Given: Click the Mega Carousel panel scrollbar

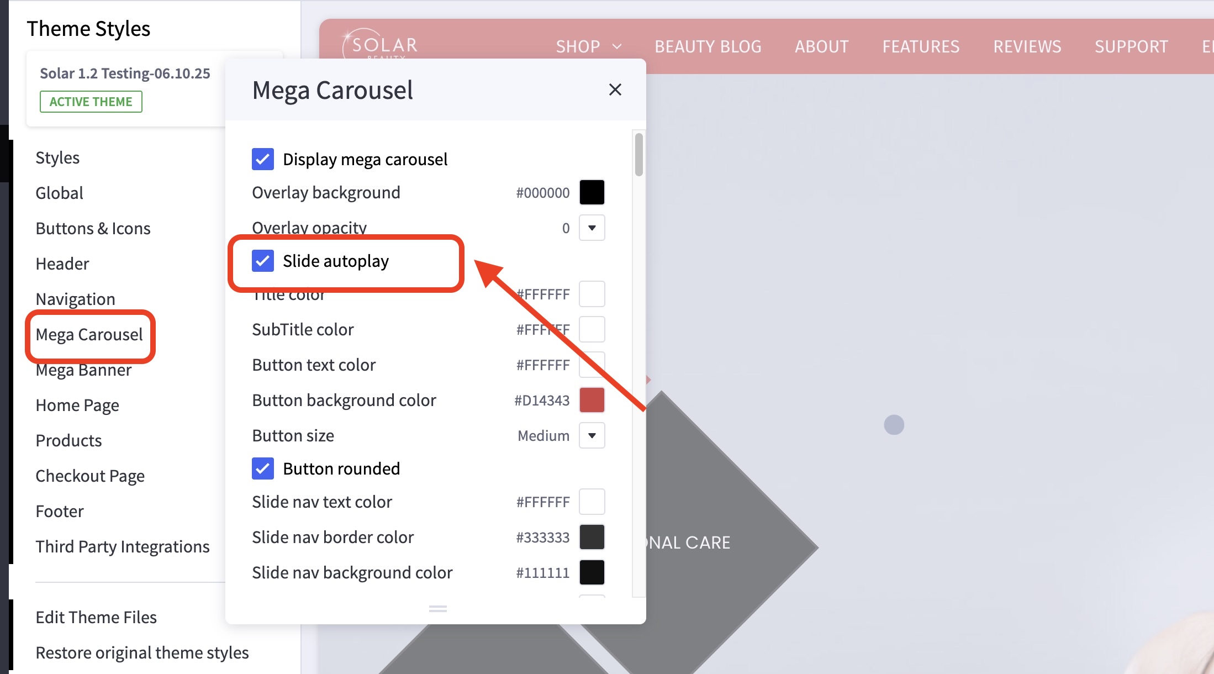Looking at the screenshot, I should click(x=638, y=155).
